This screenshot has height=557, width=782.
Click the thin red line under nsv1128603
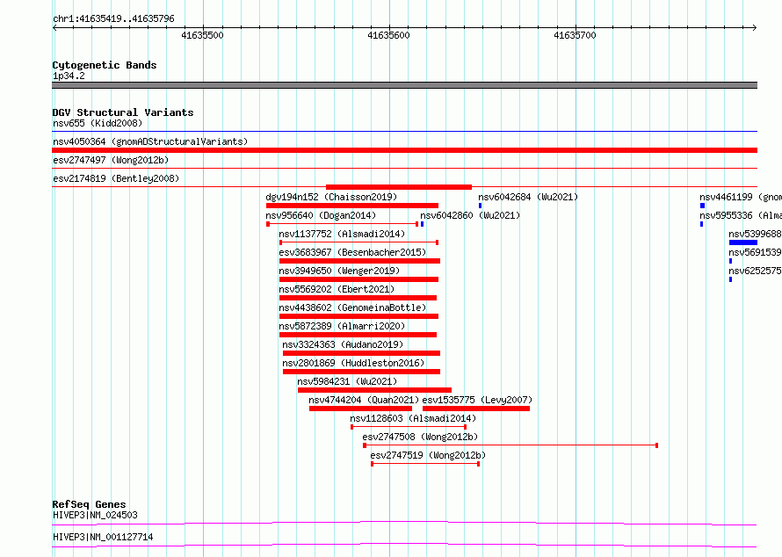click(x=409, y=427)
